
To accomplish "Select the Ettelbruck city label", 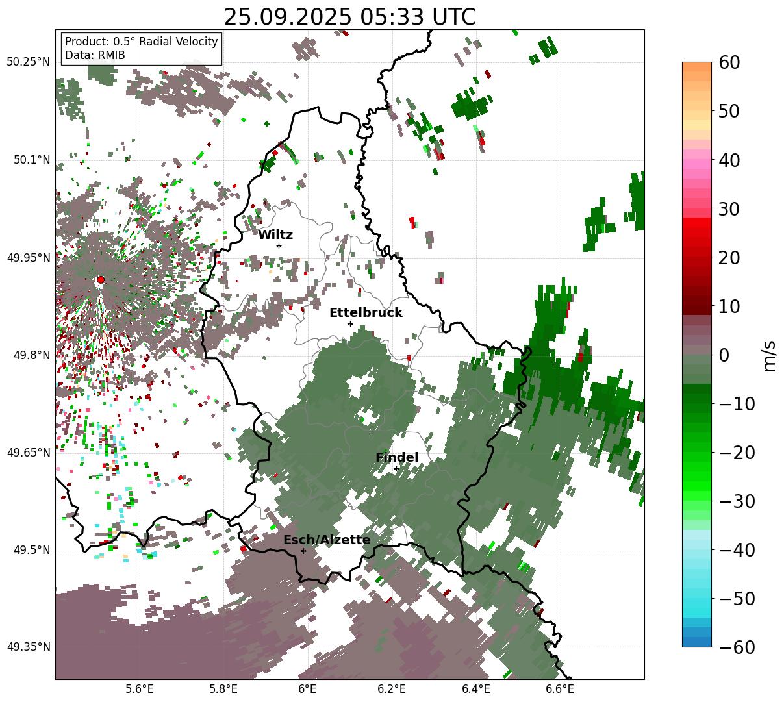I will tap(366, 313).
